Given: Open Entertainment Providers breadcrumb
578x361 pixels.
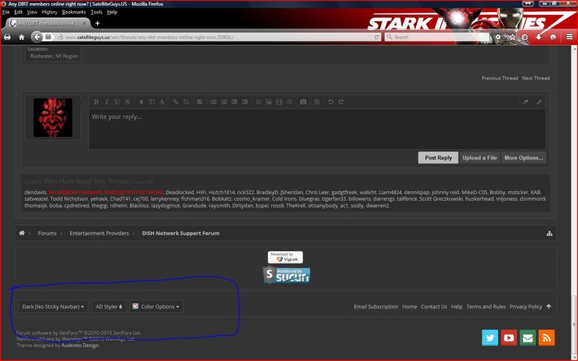Looking at the screenshot, I should pyautogui.click(x=99, y=233).
